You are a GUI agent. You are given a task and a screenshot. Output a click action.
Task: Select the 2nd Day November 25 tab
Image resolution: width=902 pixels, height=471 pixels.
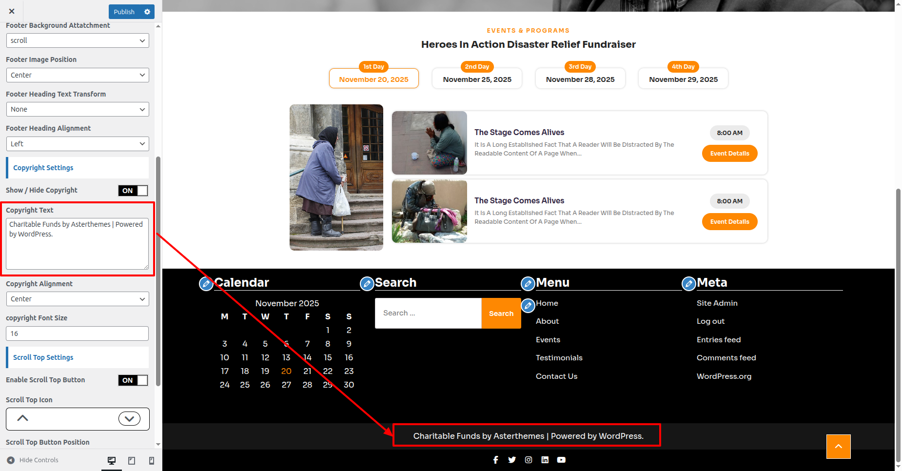(x=477, y=78)
